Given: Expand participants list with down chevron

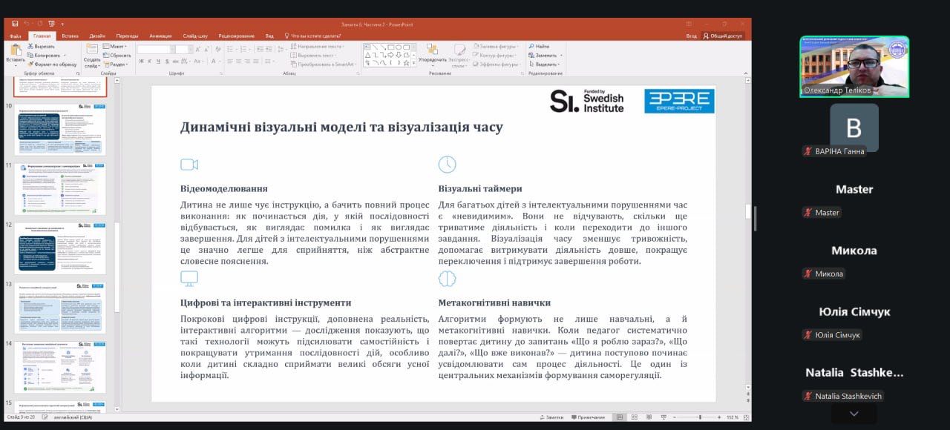Looking at the screenshot, I should [x=854, y=414].
